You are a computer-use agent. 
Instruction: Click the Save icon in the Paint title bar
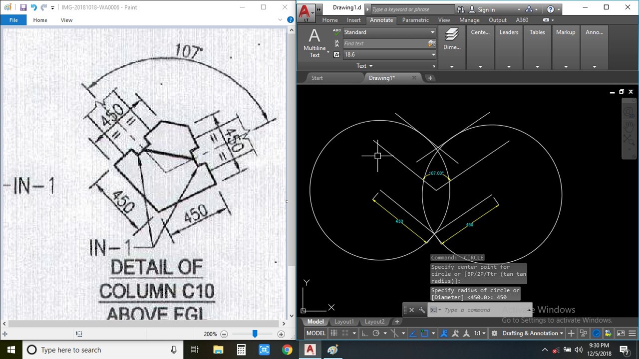(x=23, y=7)
